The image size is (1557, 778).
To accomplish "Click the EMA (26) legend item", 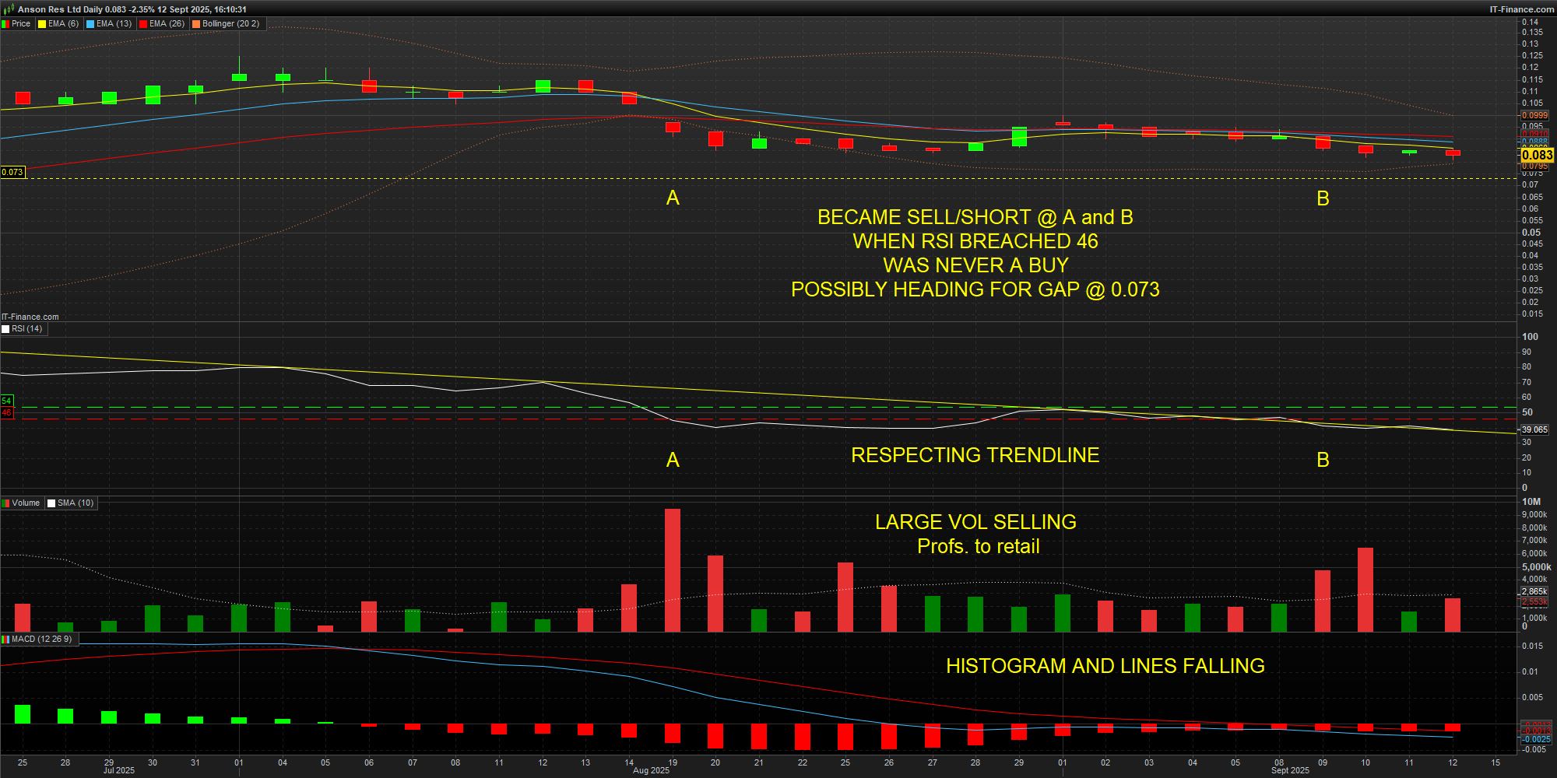I will [167, 24].
